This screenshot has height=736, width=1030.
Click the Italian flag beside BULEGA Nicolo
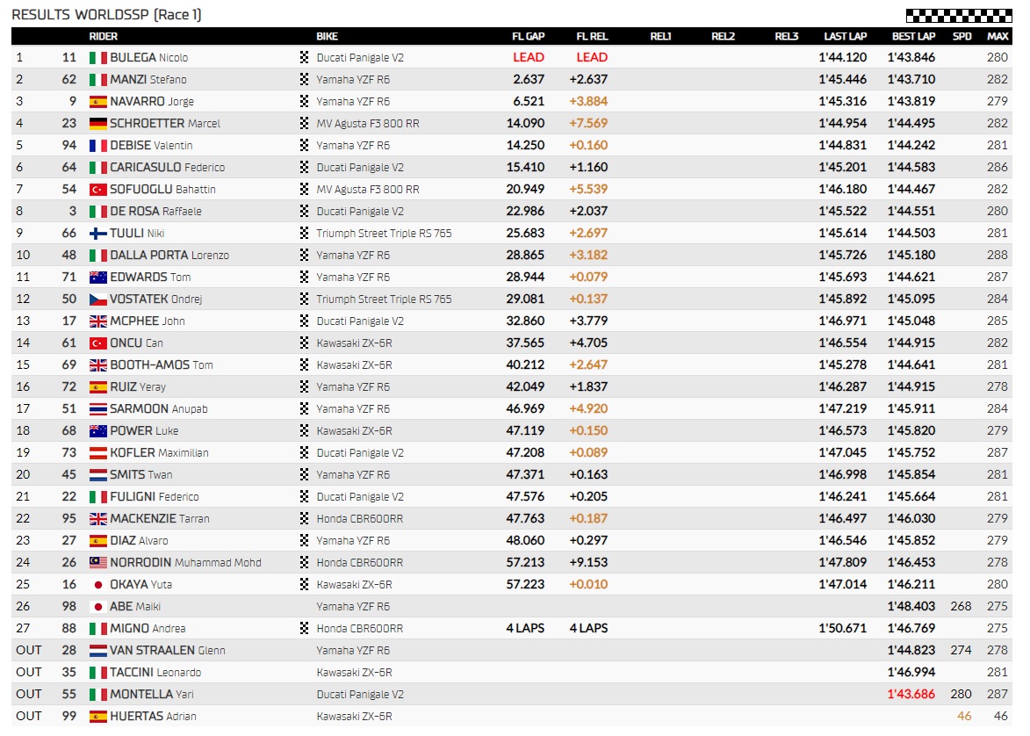pos(97,58)
